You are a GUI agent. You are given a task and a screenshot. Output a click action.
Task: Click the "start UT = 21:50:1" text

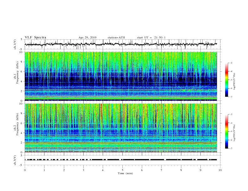click(x=151, y=37)
